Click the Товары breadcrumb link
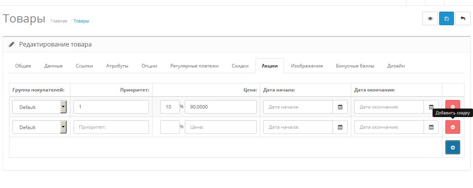Screen dimensions: 473x188 pyautogui.click(x=81, y=21)
